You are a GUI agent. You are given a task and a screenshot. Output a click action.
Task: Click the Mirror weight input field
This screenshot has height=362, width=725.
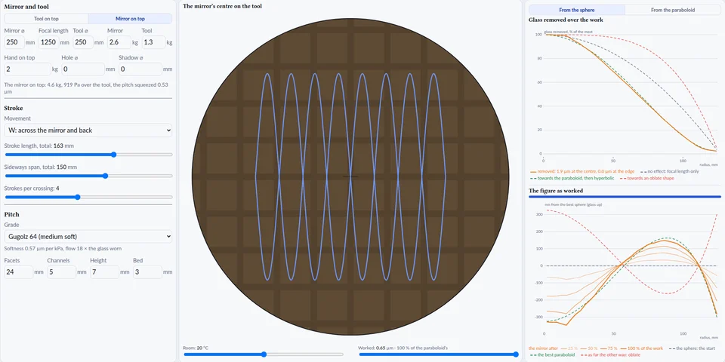(x=119, y=42)
